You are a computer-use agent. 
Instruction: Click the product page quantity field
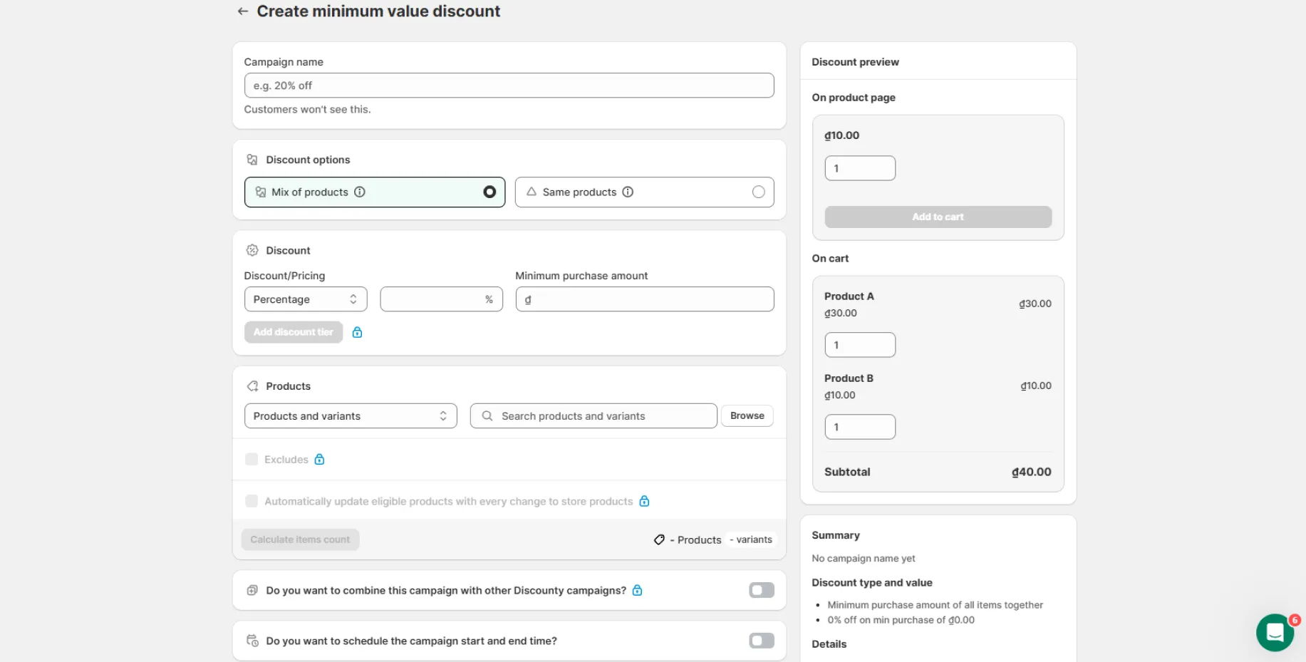(860, 168)
